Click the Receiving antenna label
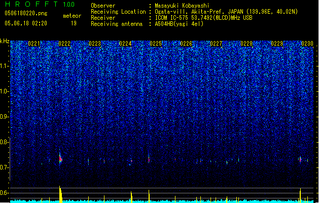Viewport: 319px width, 203px height. (117, 24)
